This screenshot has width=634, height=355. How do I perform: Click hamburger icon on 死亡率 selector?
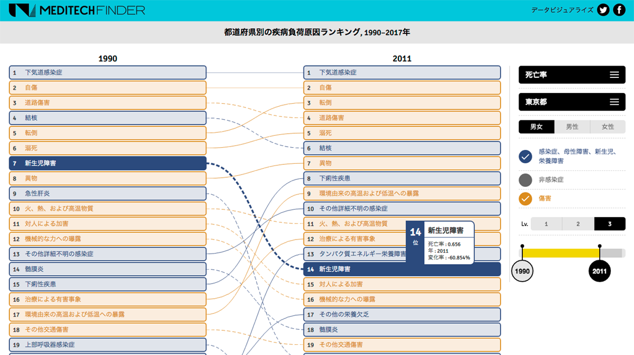(614, 75)
